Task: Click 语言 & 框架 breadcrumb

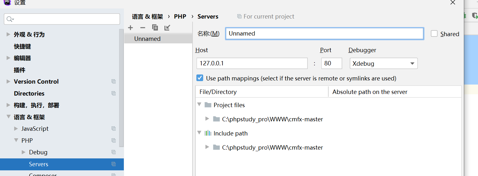Action: 147,17
